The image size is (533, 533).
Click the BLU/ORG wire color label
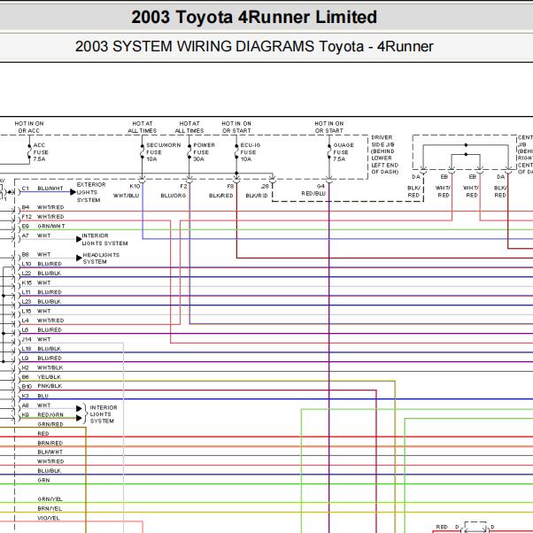click(173, 196)
